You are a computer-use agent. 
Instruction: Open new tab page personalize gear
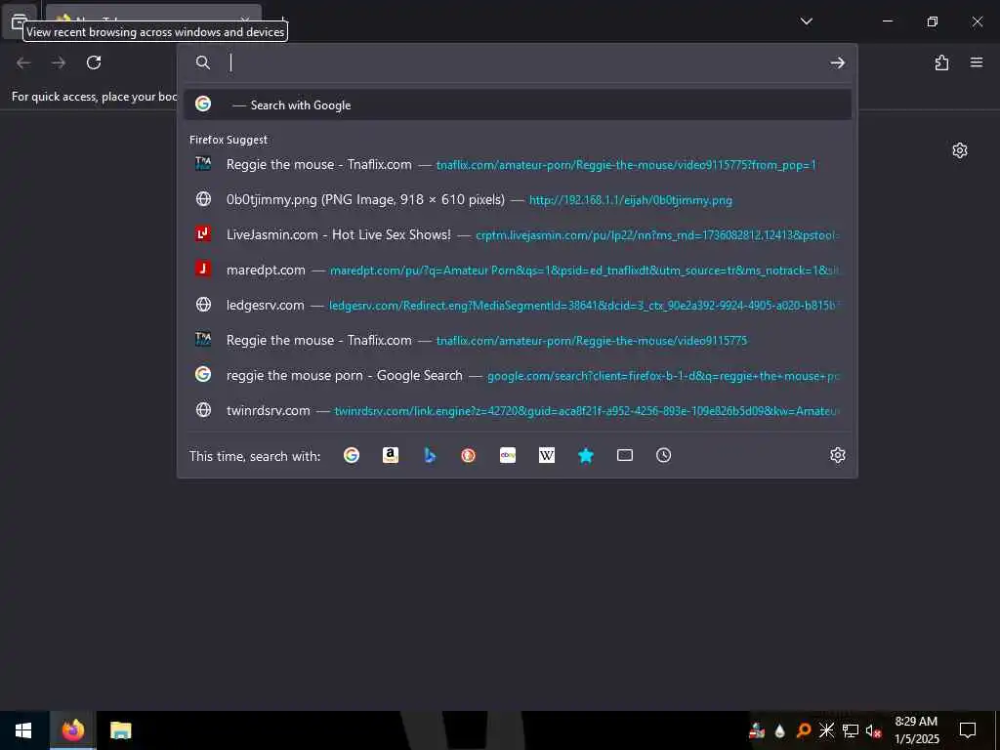[960, 150]
